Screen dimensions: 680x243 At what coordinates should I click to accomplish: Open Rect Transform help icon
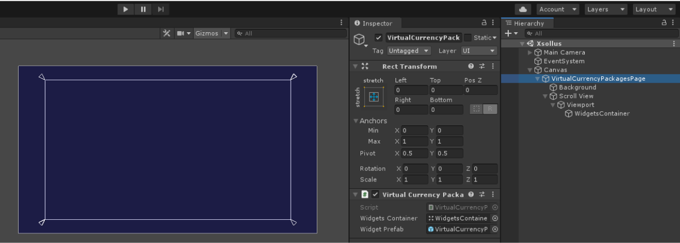[x=471, y=67]
